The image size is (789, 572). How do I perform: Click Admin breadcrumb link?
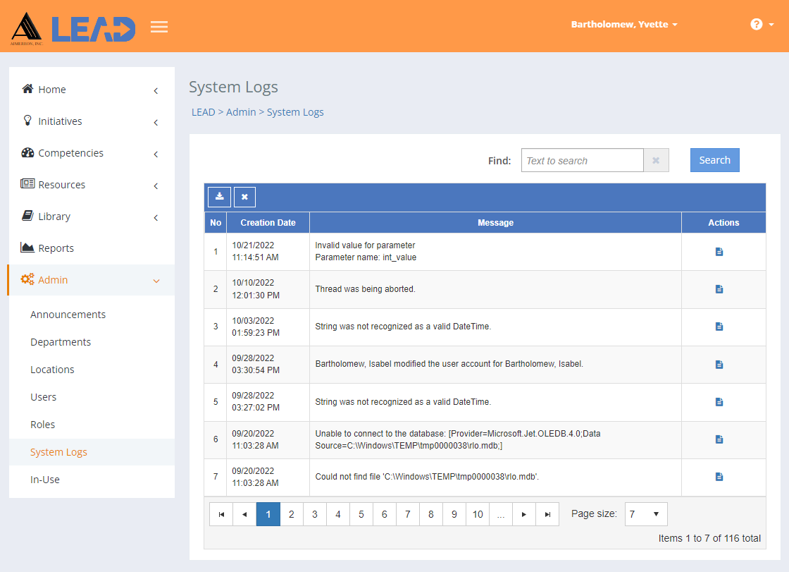[241, 112]
